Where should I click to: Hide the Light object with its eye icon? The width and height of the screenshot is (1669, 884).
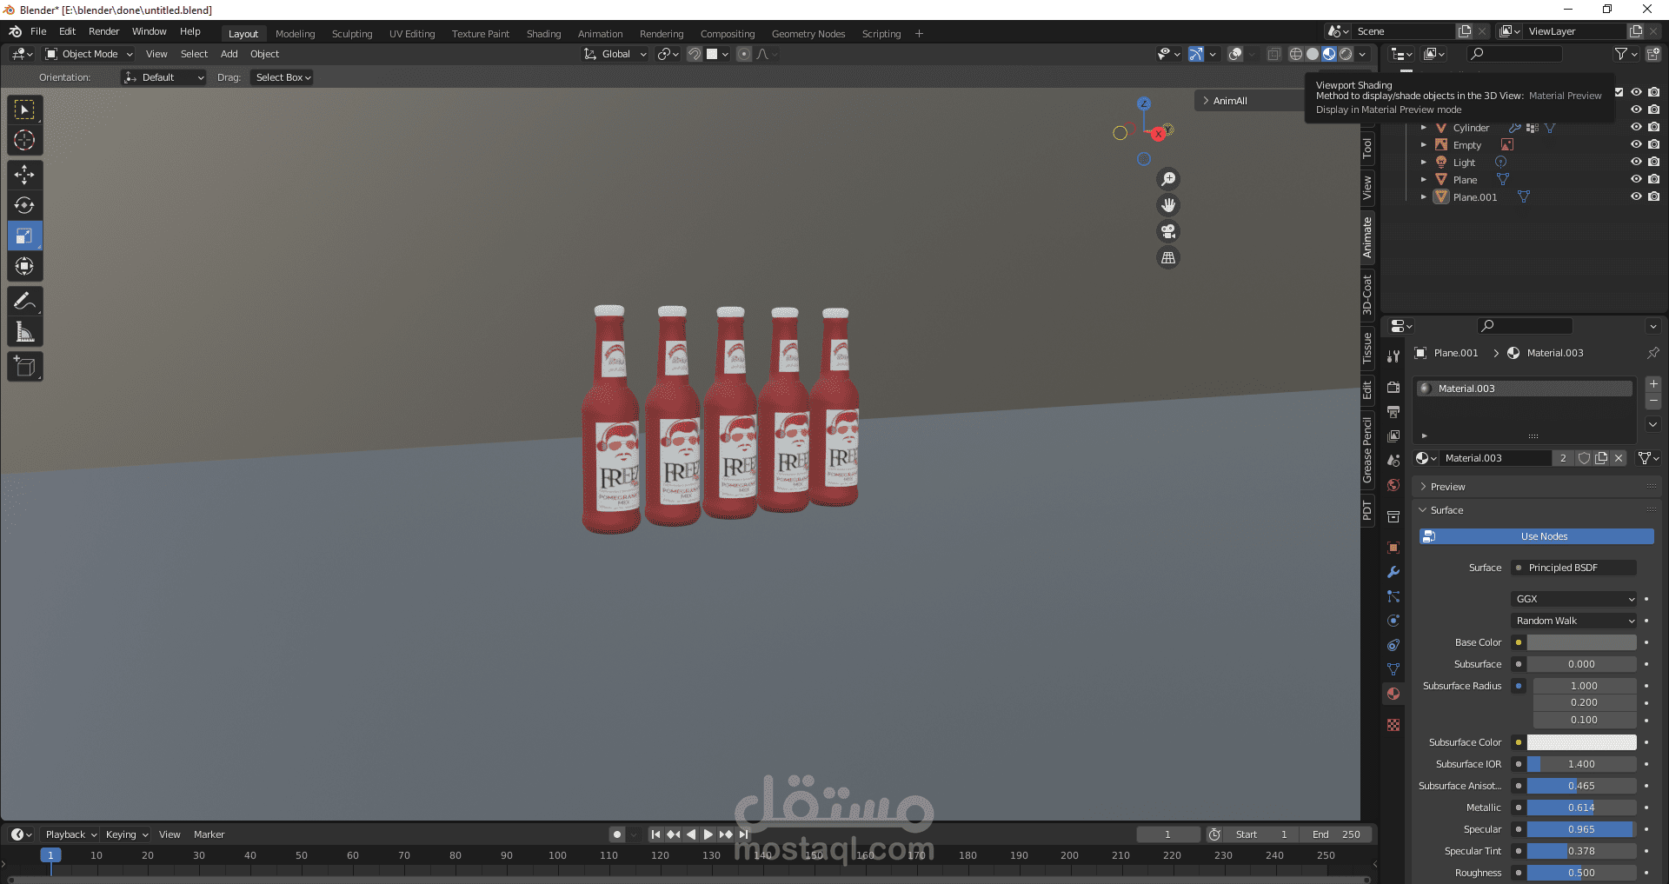pos(1636,162)
